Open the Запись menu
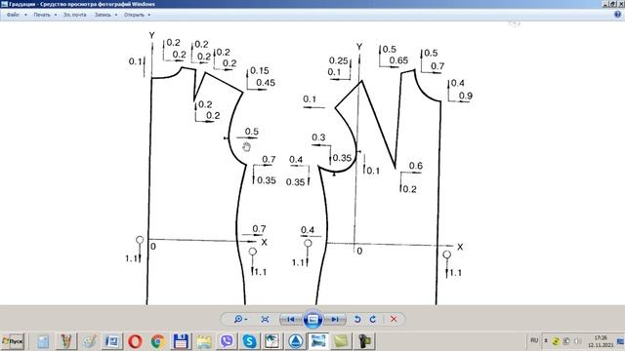Image resolution: width=625 pixels, height=351 pixels. (103, 15)
